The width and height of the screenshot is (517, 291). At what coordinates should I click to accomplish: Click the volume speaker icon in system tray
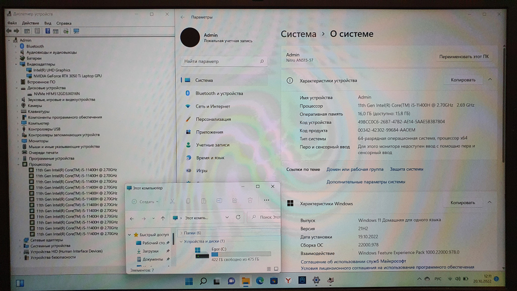point(458,279)
